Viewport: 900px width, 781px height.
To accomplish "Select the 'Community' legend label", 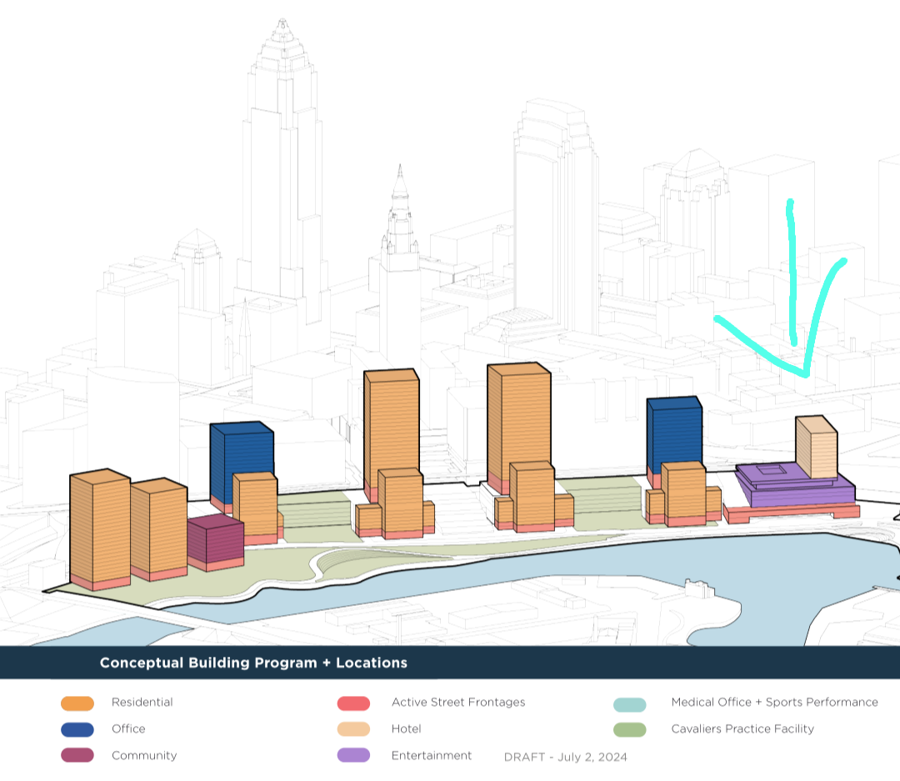I will [x=144, y=756].
